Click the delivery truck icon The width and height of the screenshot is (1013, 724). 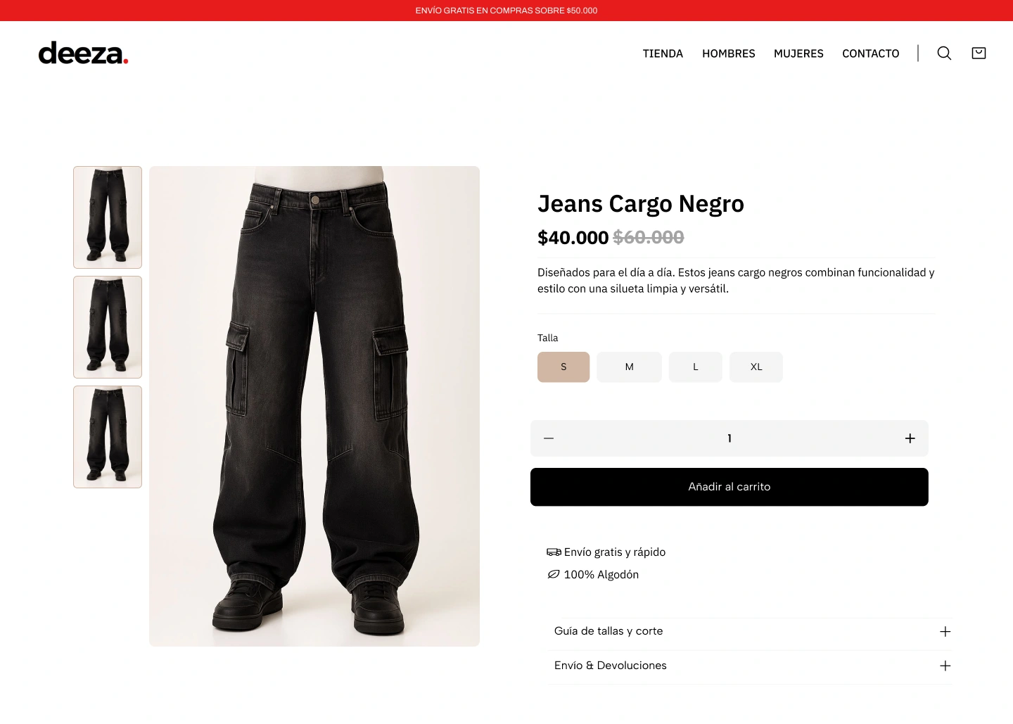pyautogui.click(x=554, y=552)
